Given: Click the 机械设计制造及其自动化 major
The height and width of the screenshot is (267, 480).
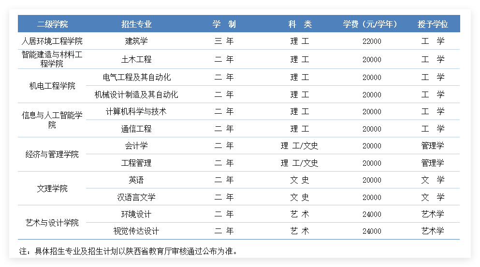Looking at the screenshot, I should pos(136,94).
